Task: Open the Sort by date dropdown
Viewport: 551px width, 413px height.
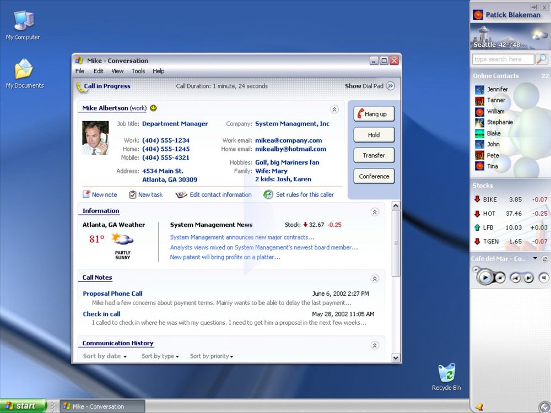Action: (x=104, y=356)
